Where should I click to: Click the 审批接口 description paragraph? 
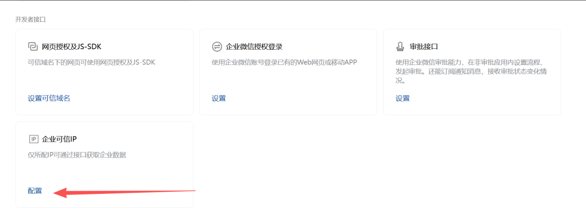pos(472,71)
